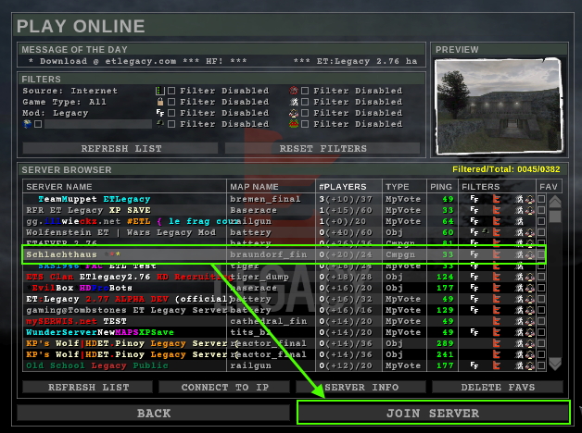Mark TeamMuppet ETLegacy as favourite
This screenshot has height=433, width=582.
click(x=541, y=199)
